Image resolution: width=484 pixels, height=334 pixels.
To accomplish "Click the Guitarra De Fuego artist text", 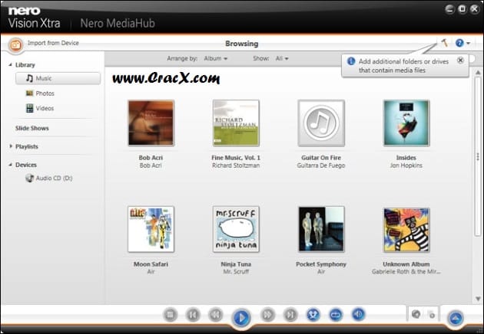I will click(x=321, y=165).
